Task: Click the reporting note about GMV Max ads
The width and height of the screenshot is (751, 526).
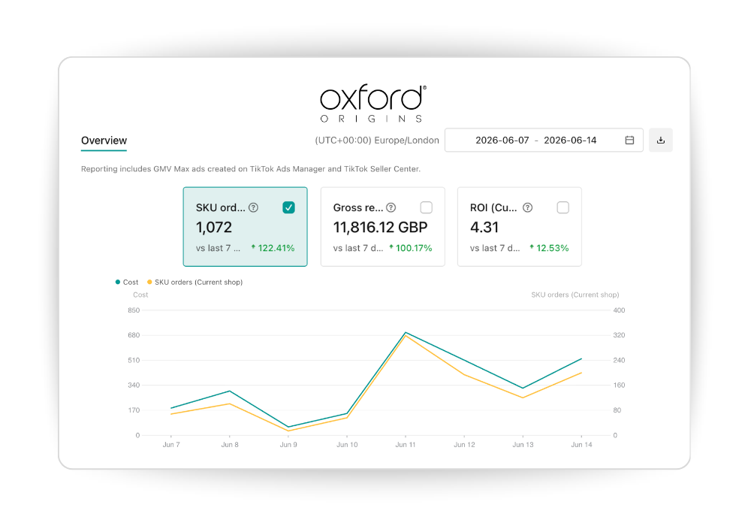Action: (x=251, y=168)
